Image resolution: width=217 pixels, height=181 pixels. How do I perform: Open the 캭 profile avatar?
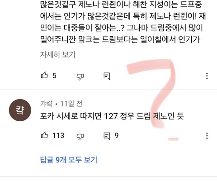pos(20,110)
